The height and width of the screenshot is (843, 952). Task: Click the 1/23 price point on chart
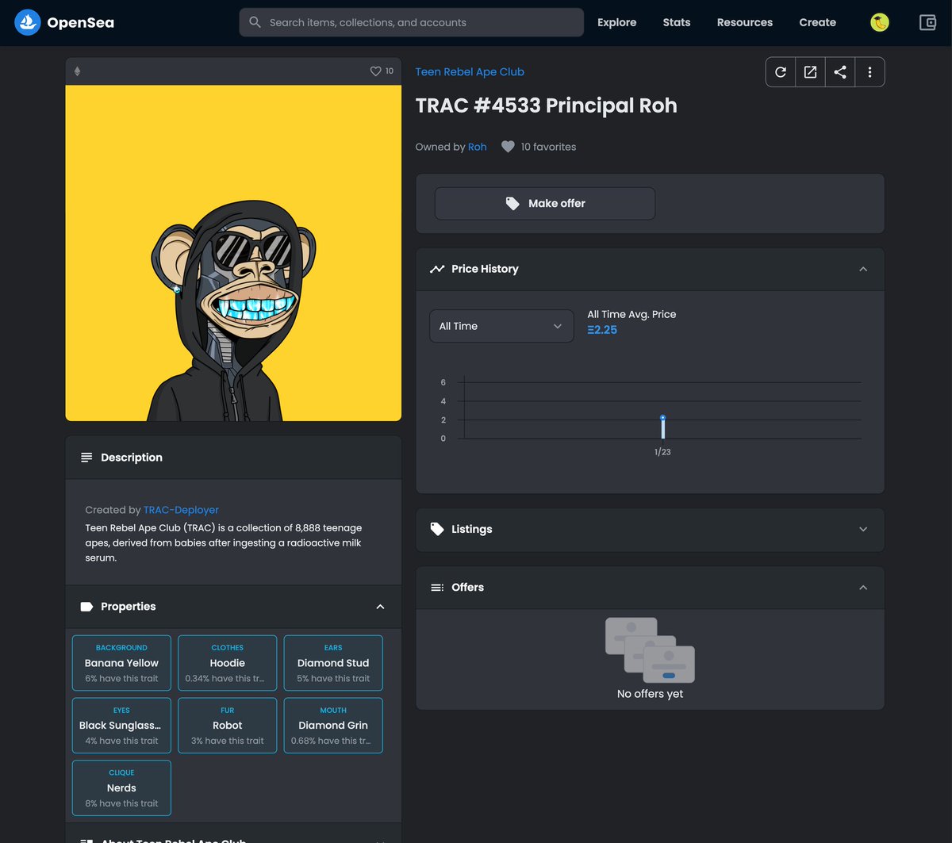click(662, 418)
